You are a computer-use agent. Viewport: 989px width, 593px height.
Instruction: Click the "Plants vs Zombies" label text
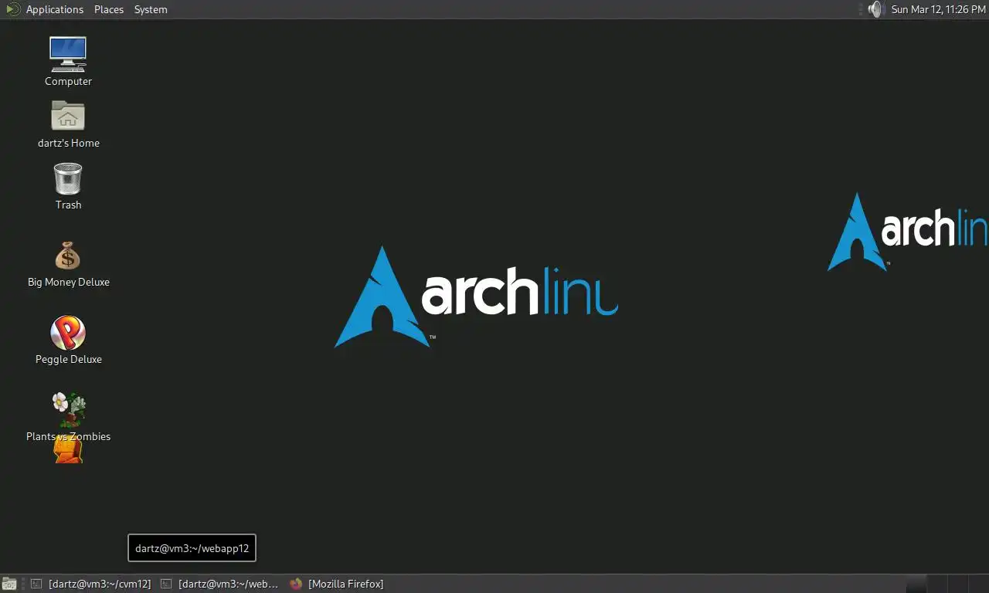pyautogui.click(x=68, y=436)
